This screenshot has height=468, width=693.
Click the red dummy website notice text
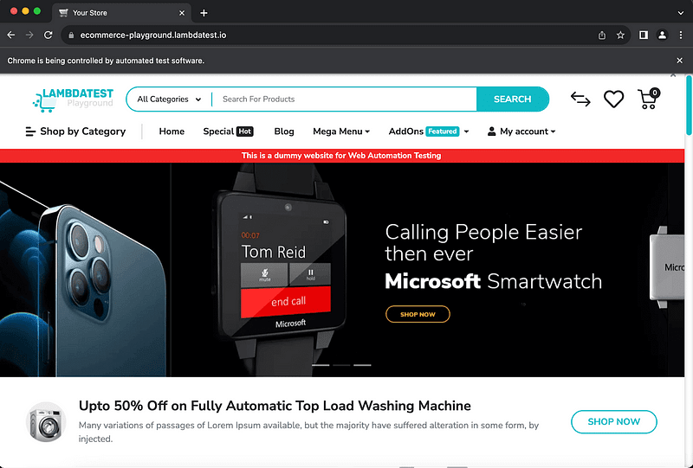[x=341, y=156]
